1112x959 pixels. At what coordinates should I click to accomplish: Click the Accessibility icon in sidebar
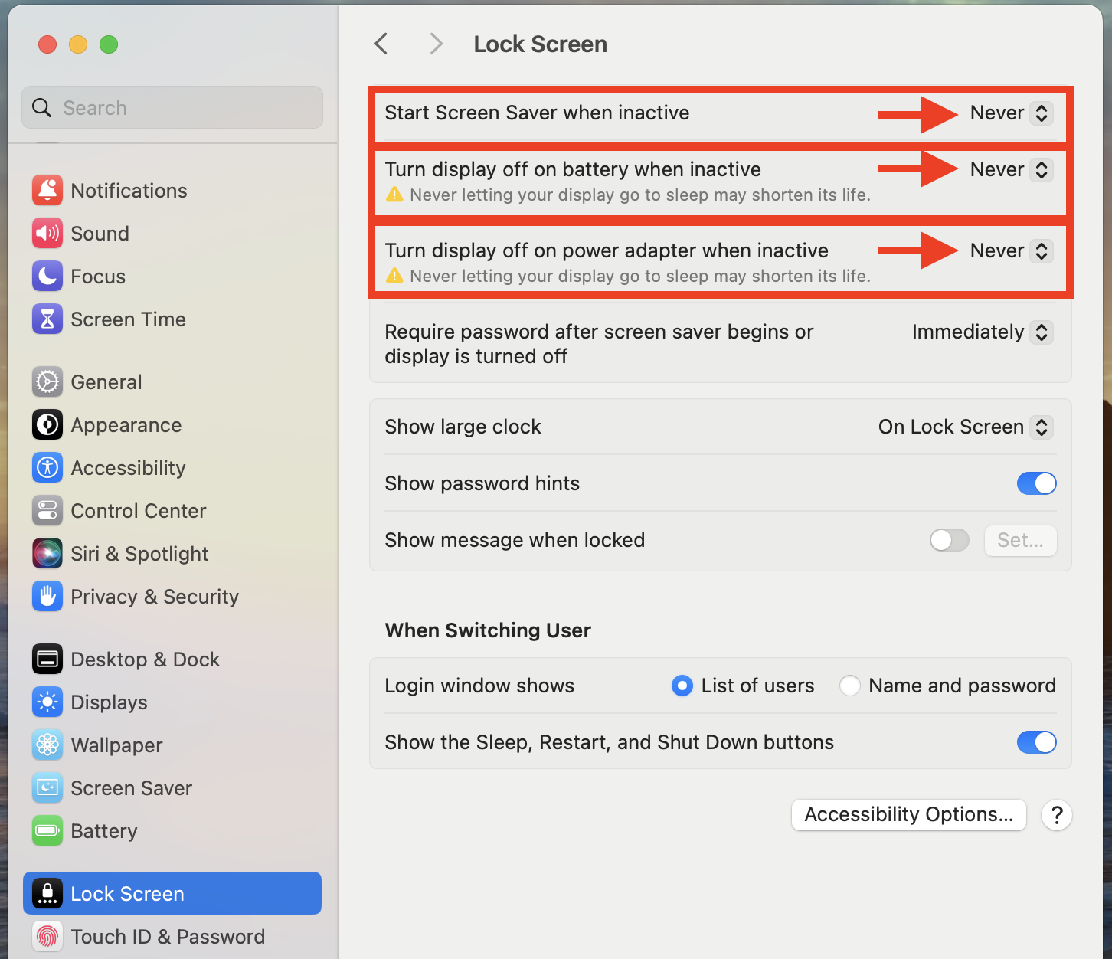(47, 468)
